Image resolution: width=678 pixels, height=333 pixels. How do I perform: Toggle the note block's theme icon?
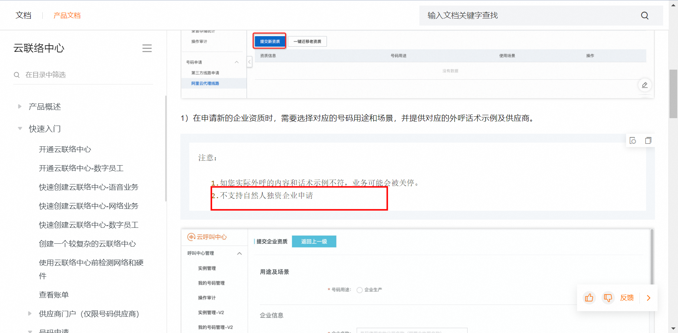coord(633,140)
